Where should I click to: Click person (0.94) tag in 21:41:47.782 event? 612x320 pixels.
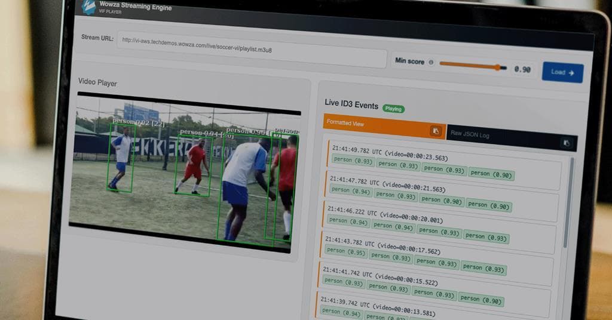(x=351, y=190)
